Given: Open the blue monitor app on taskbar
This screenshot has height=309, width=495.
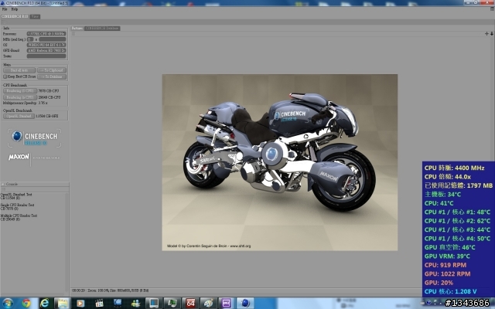Looking at the screenshot, I should (118, 304).
